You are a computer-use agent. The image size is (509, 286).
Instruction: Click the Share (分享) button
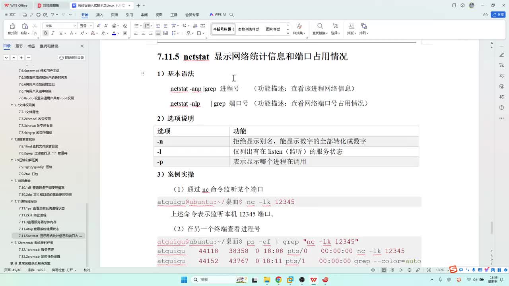point(498,15)
